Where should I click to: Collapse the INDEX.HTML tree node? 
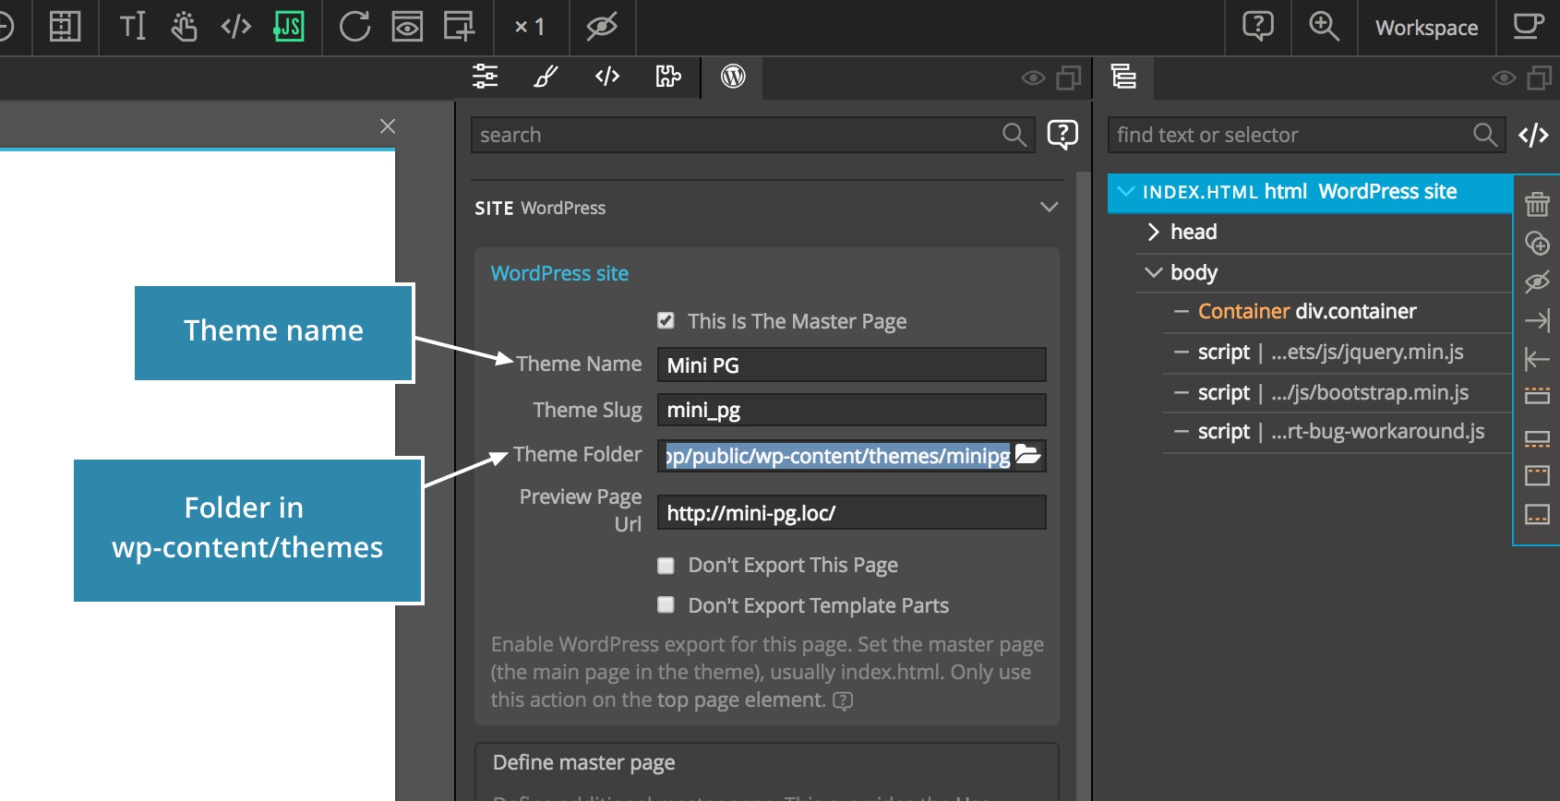(x=1125, y=191)
